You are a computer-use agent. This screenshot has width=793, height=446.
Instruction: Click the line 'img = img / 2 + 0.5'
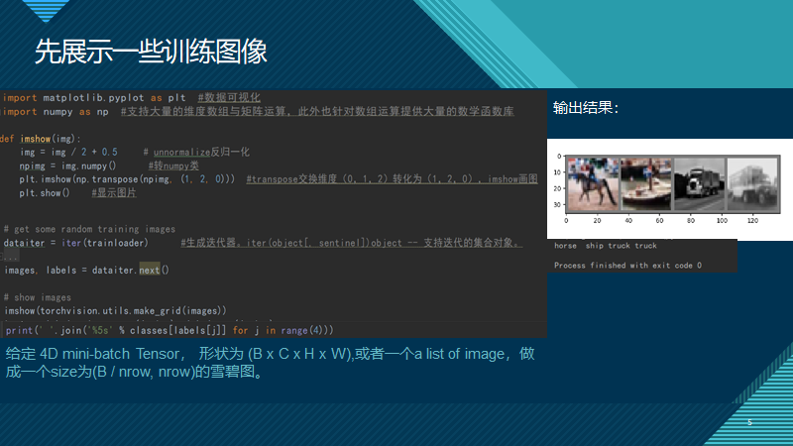68,152
